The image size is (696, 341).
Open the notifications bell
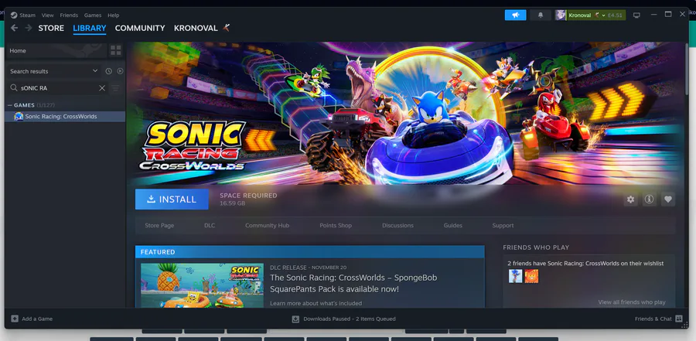point(541,15)
